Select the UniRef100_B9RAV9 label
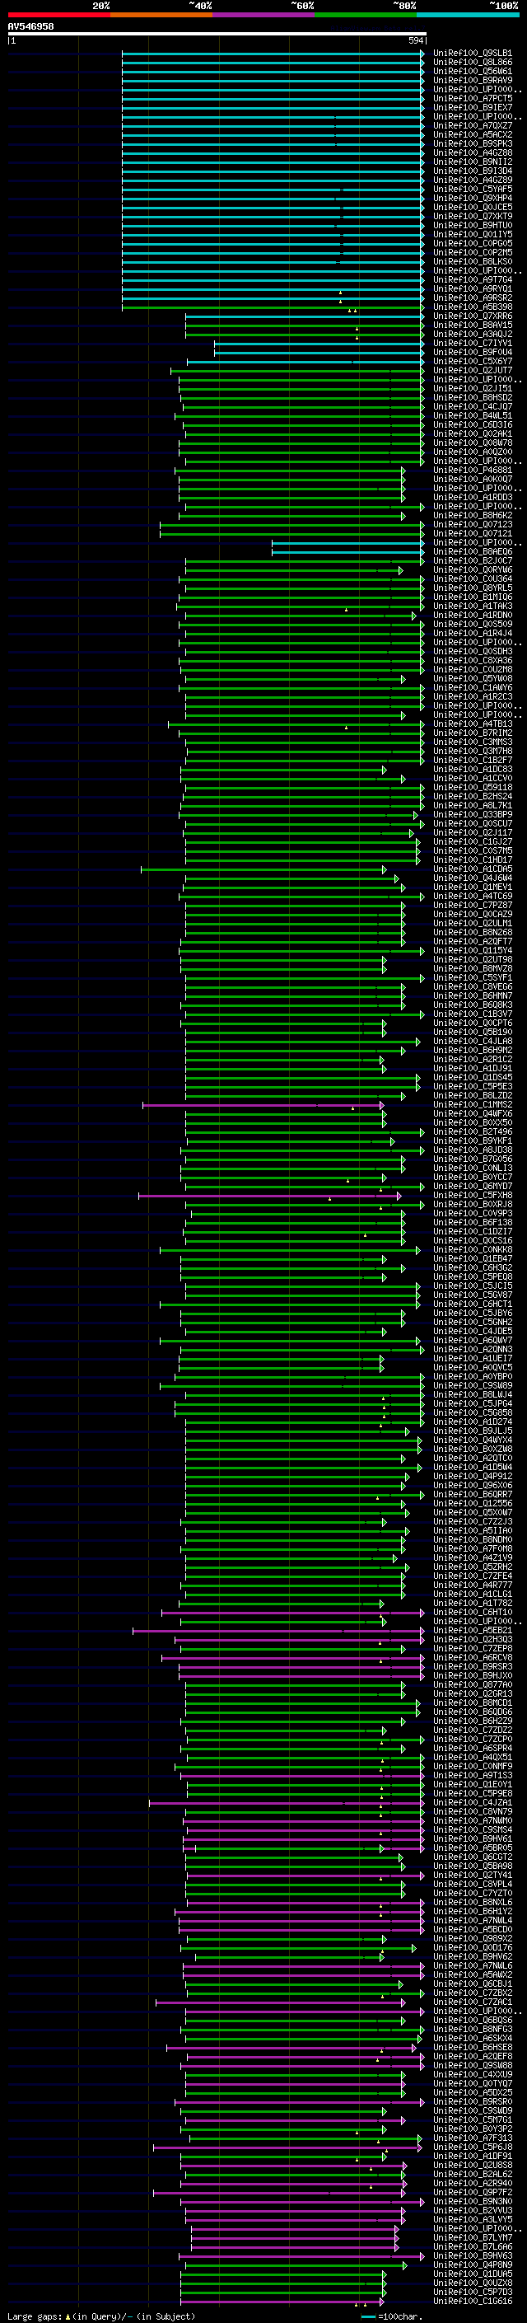The image size is (527, 2323). click(473, 80)
